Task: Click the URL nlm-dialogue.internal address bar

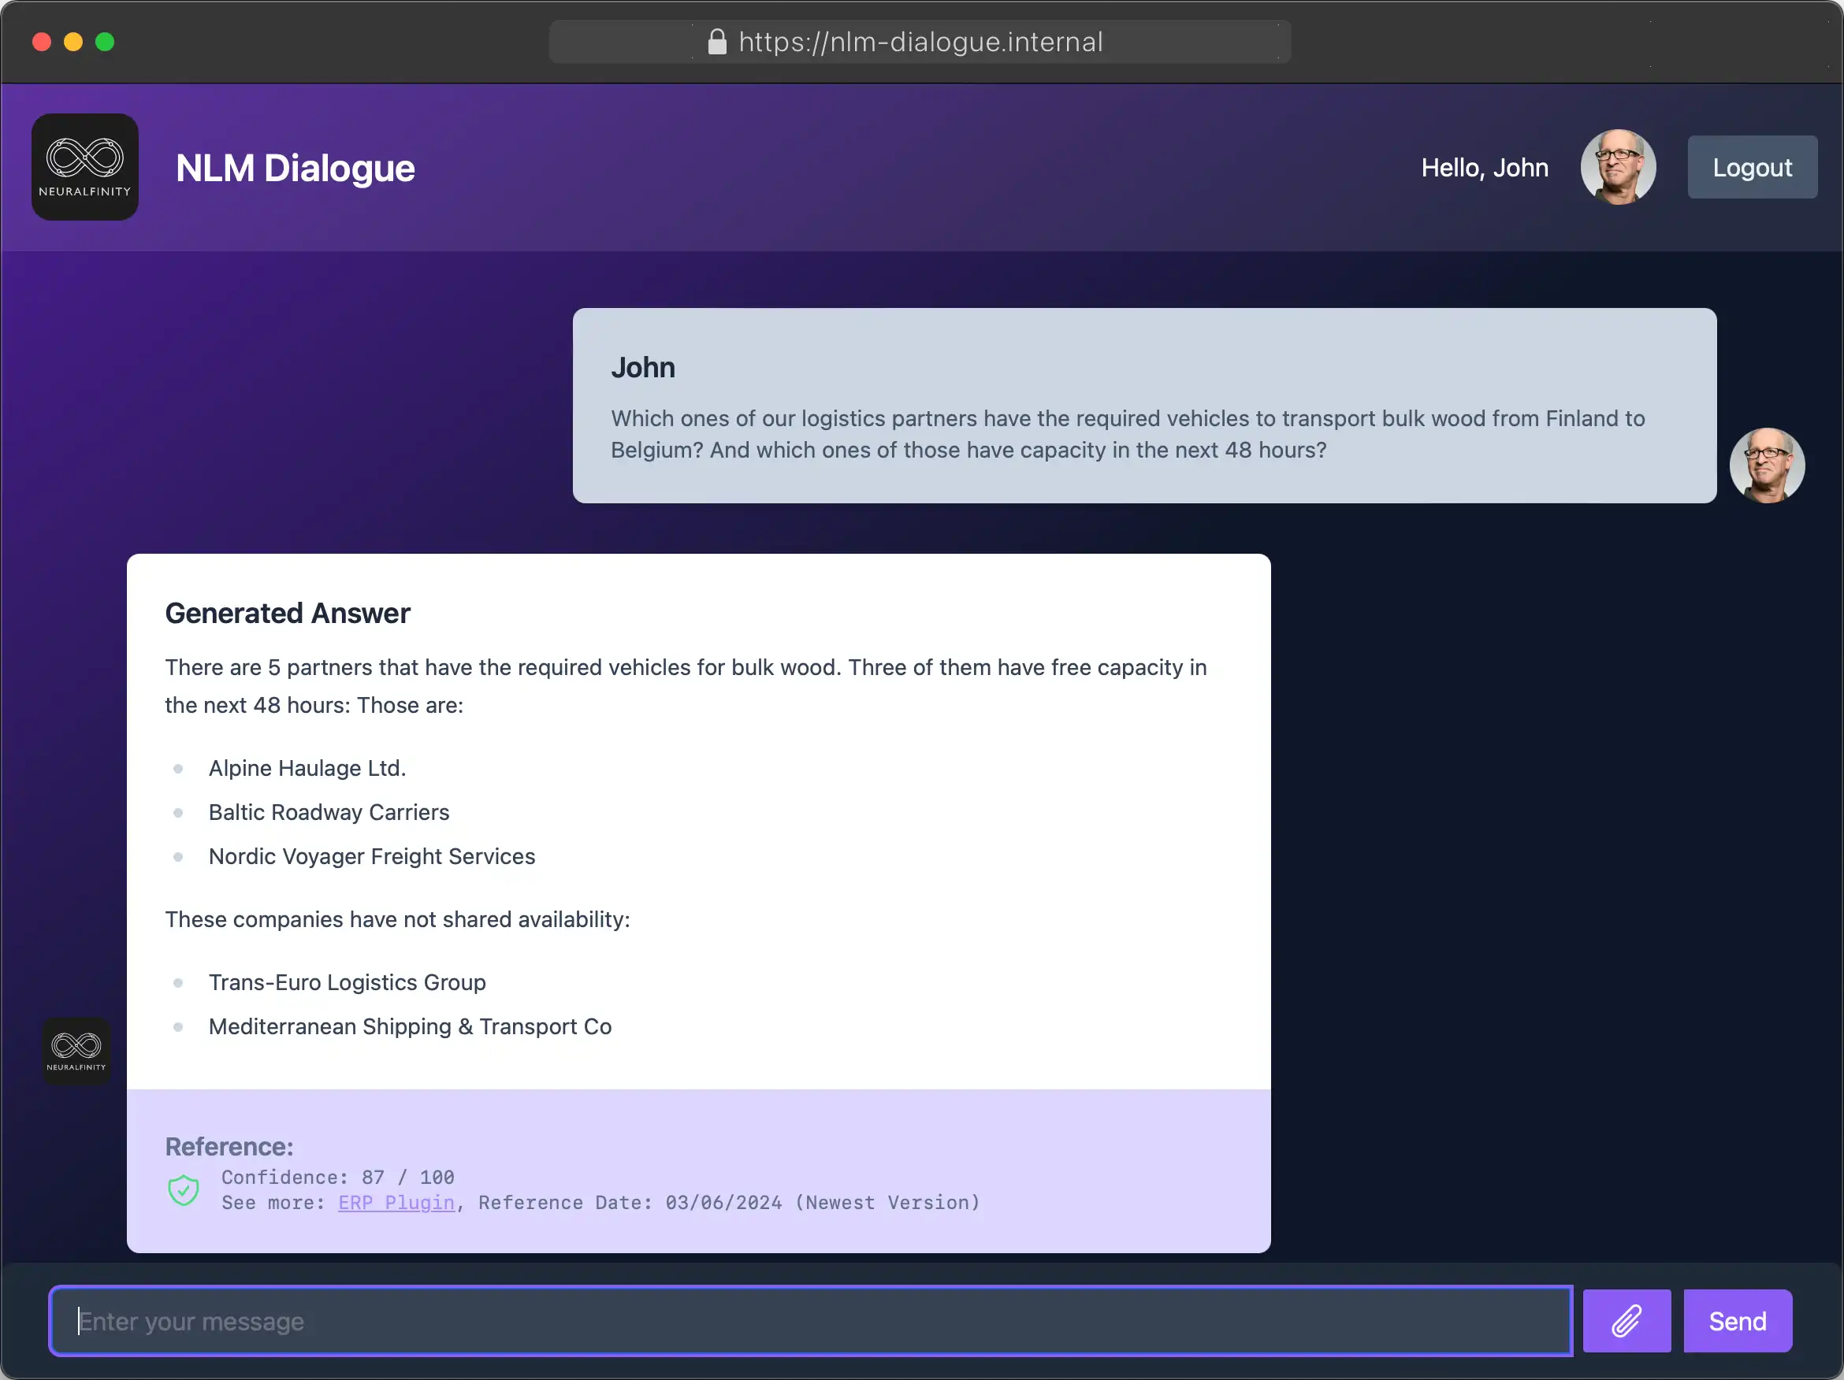Action: tap(920, 42)
